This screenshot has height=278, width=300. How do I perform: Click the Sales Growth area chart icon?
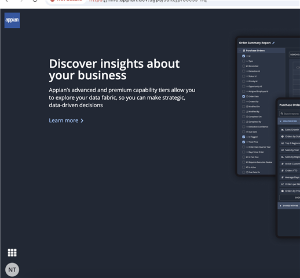283,130
